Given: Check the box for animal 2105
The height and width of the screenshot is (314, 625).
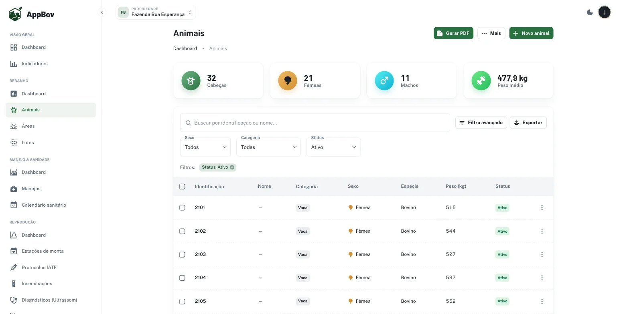Looking at the screenshot, I should [182, 301].
